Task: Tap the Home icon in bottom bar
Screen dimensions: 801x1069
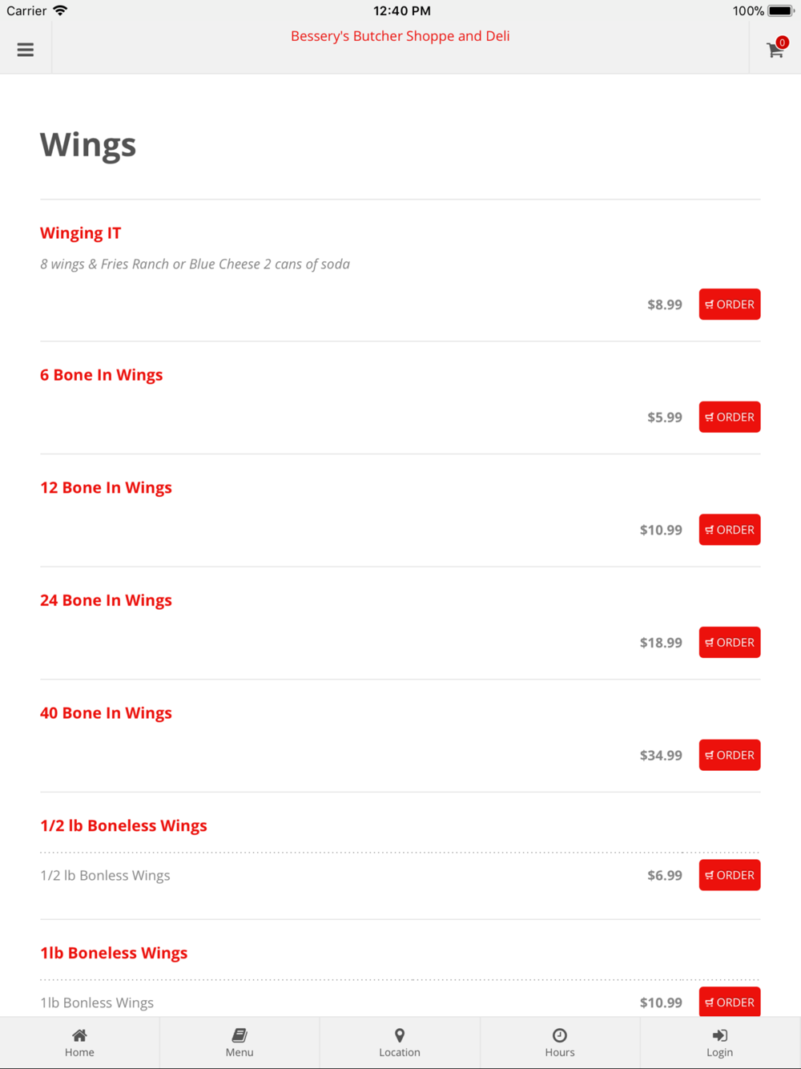Action: [x=79, y=1035]
